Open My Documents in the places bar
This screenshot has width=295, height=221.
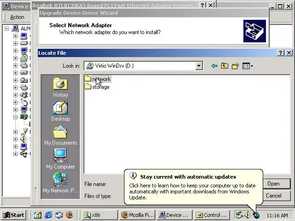click(x=60, y=135)
